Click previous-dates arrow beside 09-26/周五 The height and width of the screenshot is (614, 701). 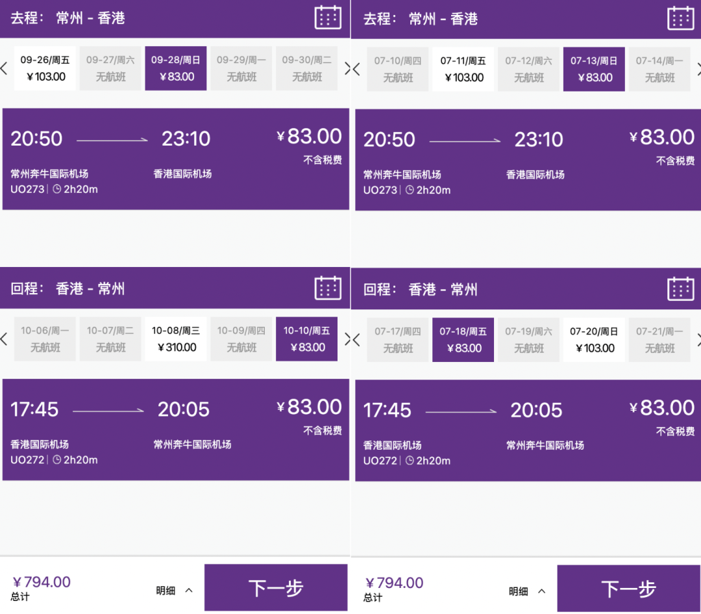4,68
